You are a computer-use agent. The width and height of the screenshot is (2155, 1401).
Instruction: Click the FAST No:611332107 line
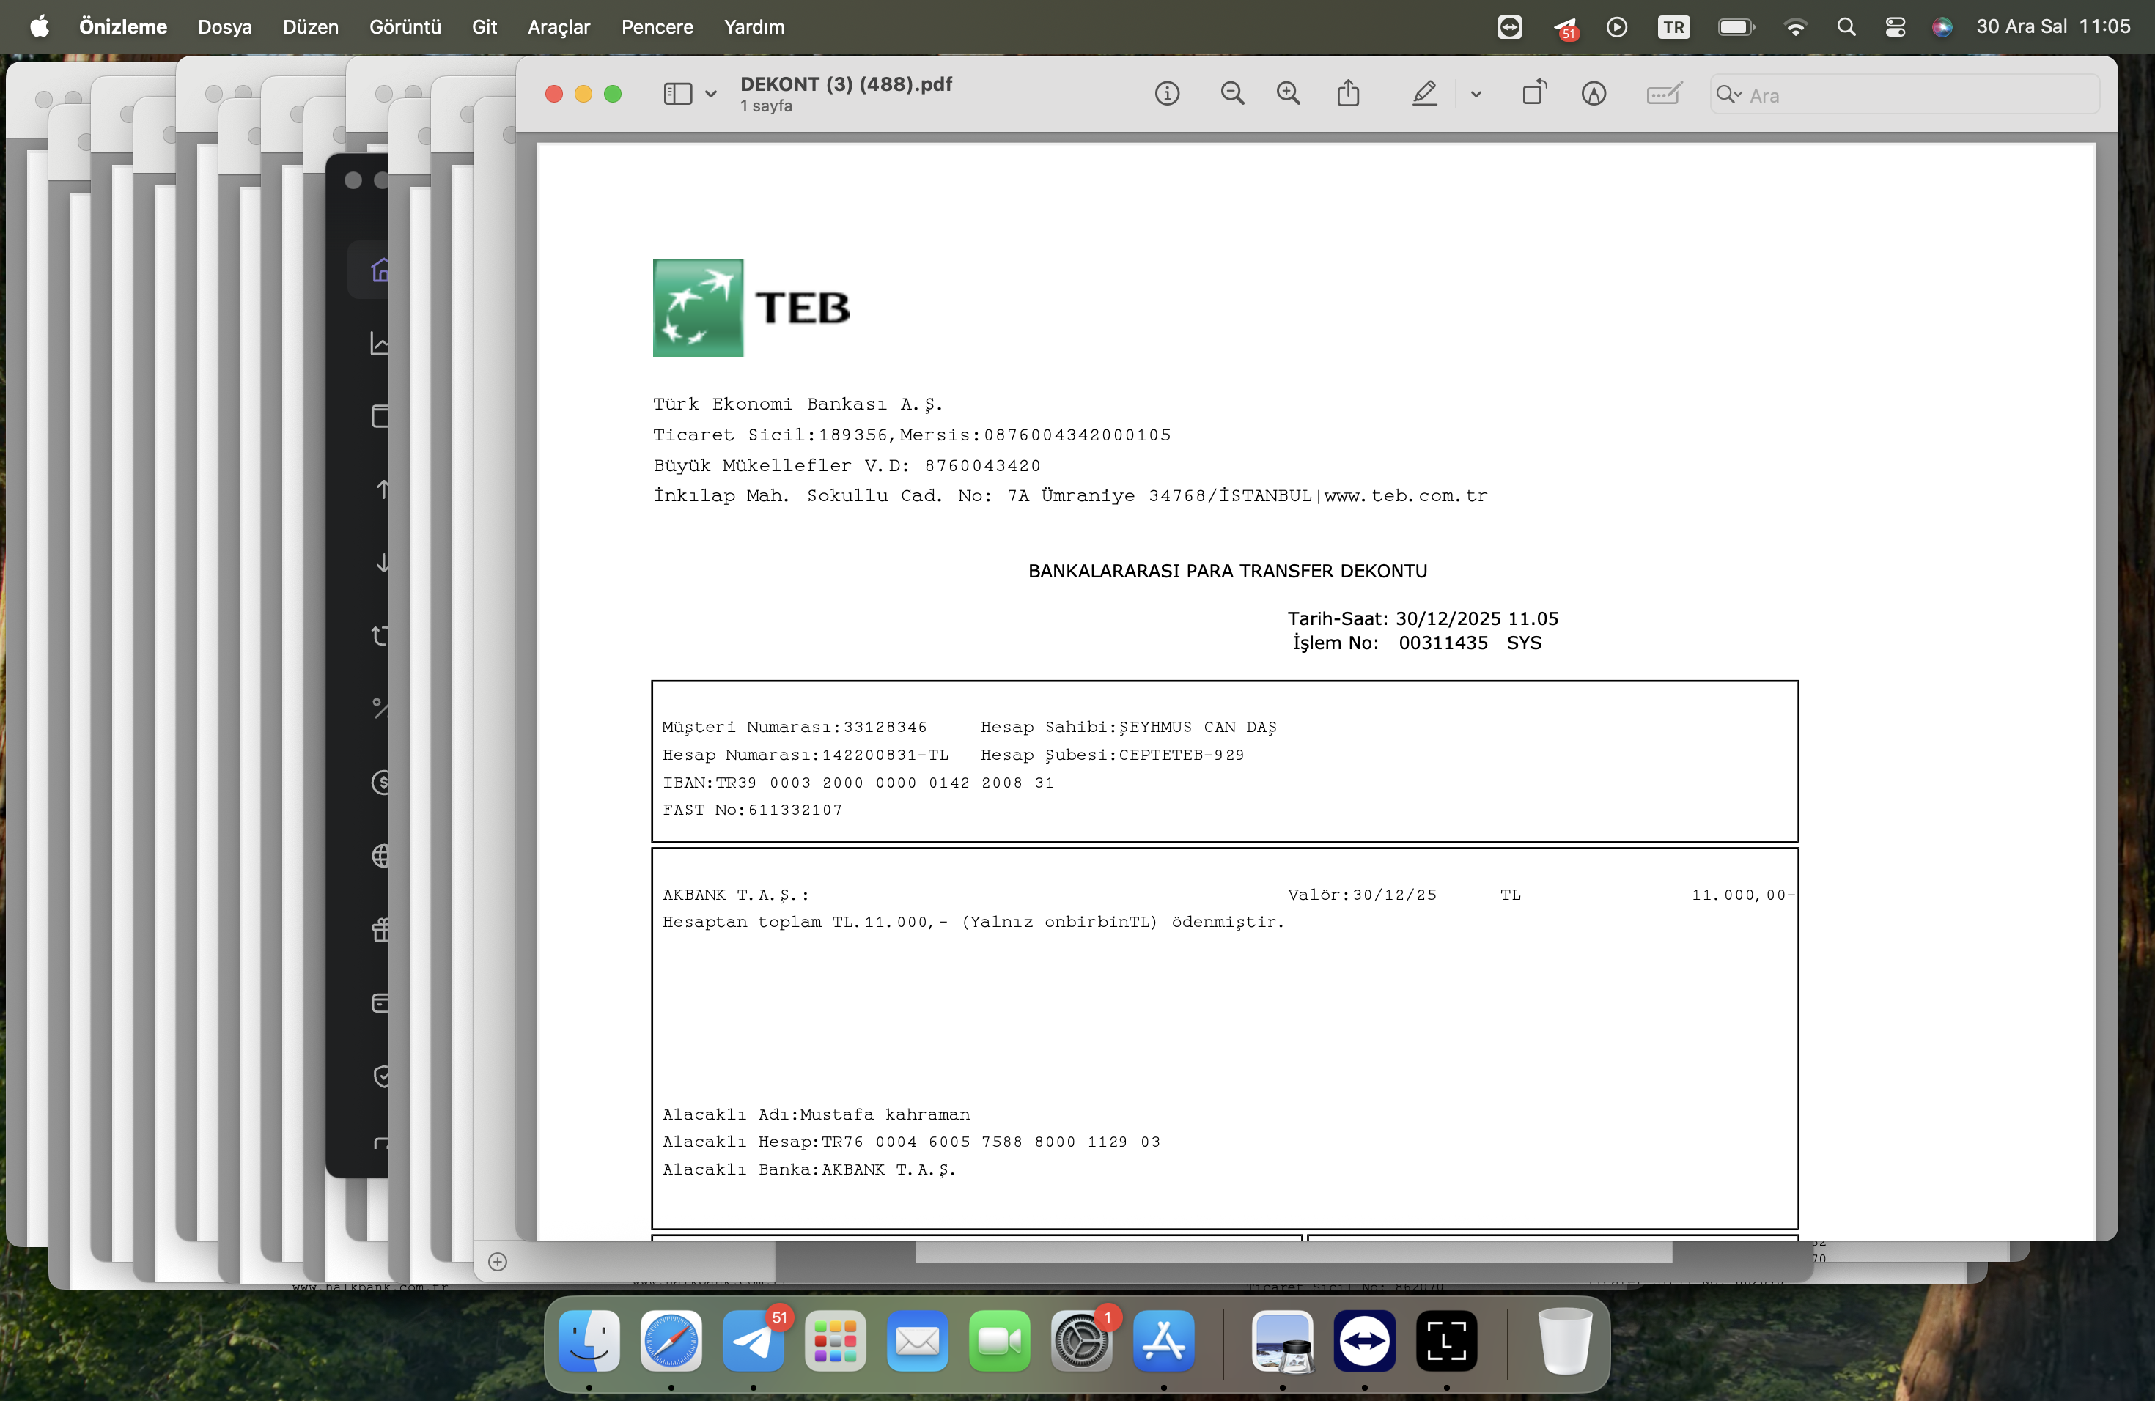tap(753, 810)
